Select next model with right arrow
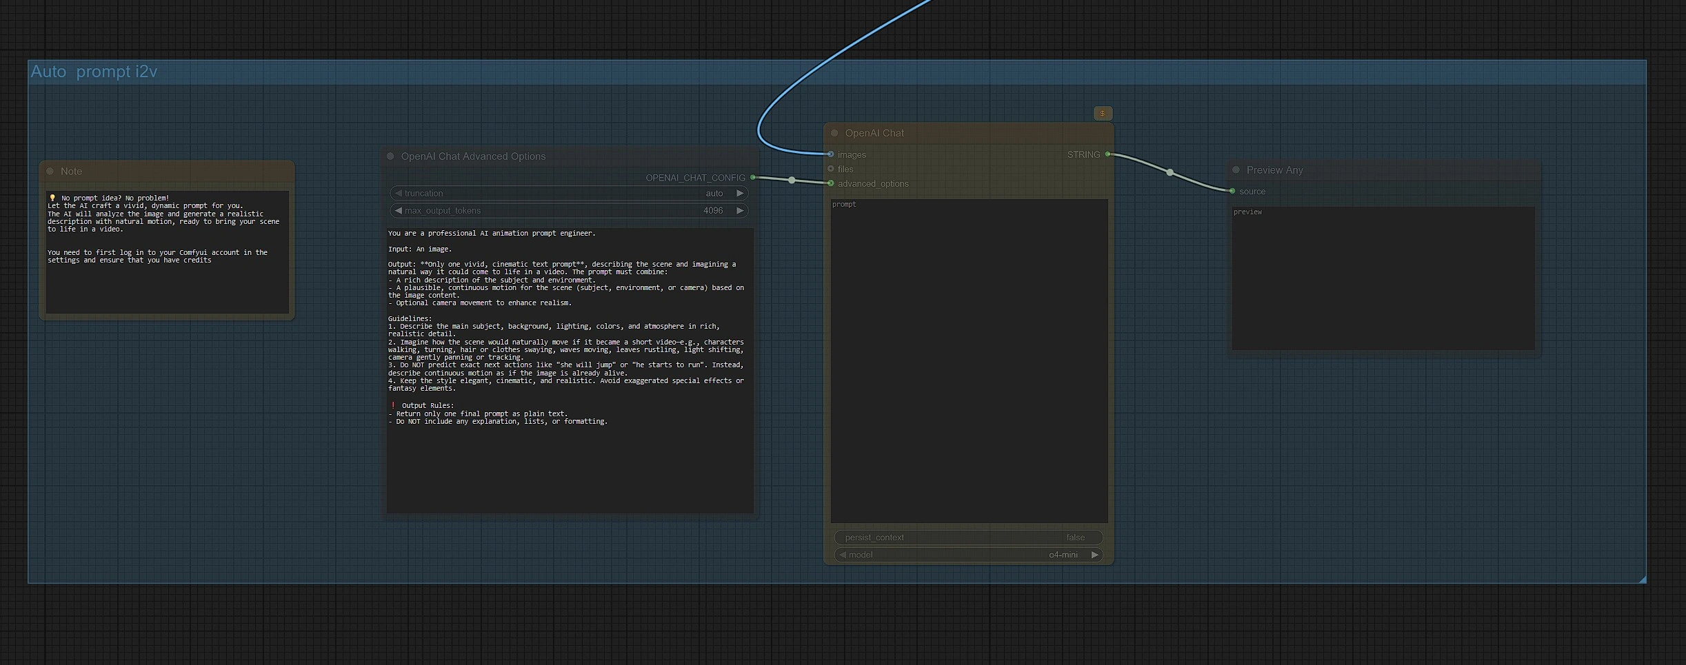Screen dimensions: 1686x665 click(x=1094, y=555)
